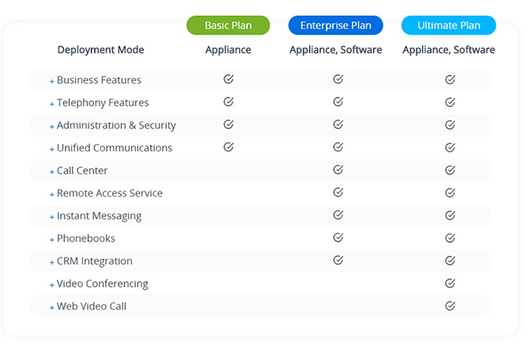Viewport: 529px width, 353px height.
Task: Expand the Phonebooks row
Action: (x=52, y=239)
